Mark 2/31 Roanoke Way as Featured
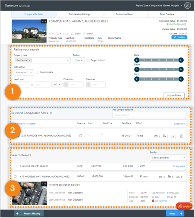 [x=81, y=136]
